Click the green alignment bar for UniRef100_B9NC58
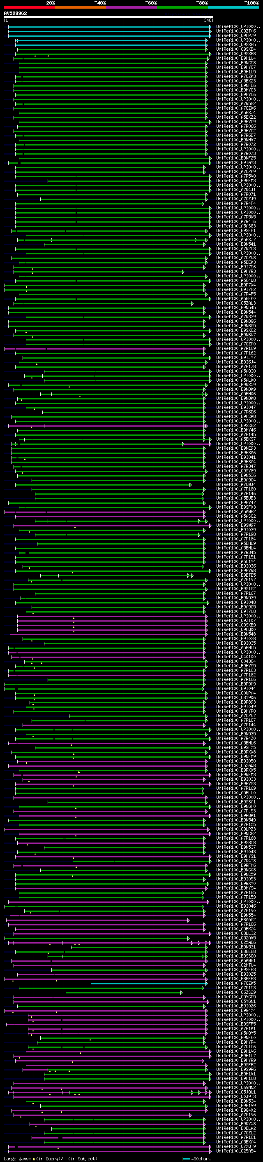Image resolution: width=263 pixels, height=1162 pixels. point(113,63)
